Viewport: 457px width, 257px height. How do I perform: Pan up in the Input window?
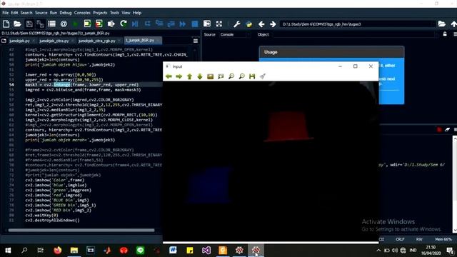pos(189,76)
